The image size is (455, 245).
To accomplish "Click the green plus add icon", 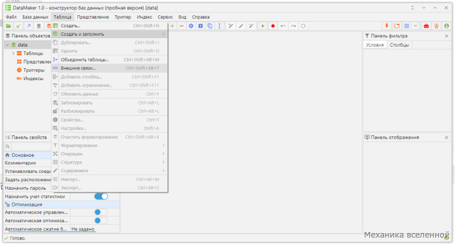I will pos(172,26).
